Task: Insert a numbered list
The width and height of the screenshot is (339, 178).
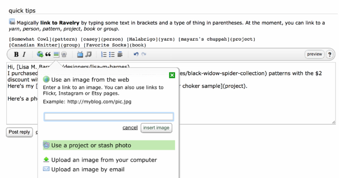Action: pyautogui.click(x=104, y=54)
